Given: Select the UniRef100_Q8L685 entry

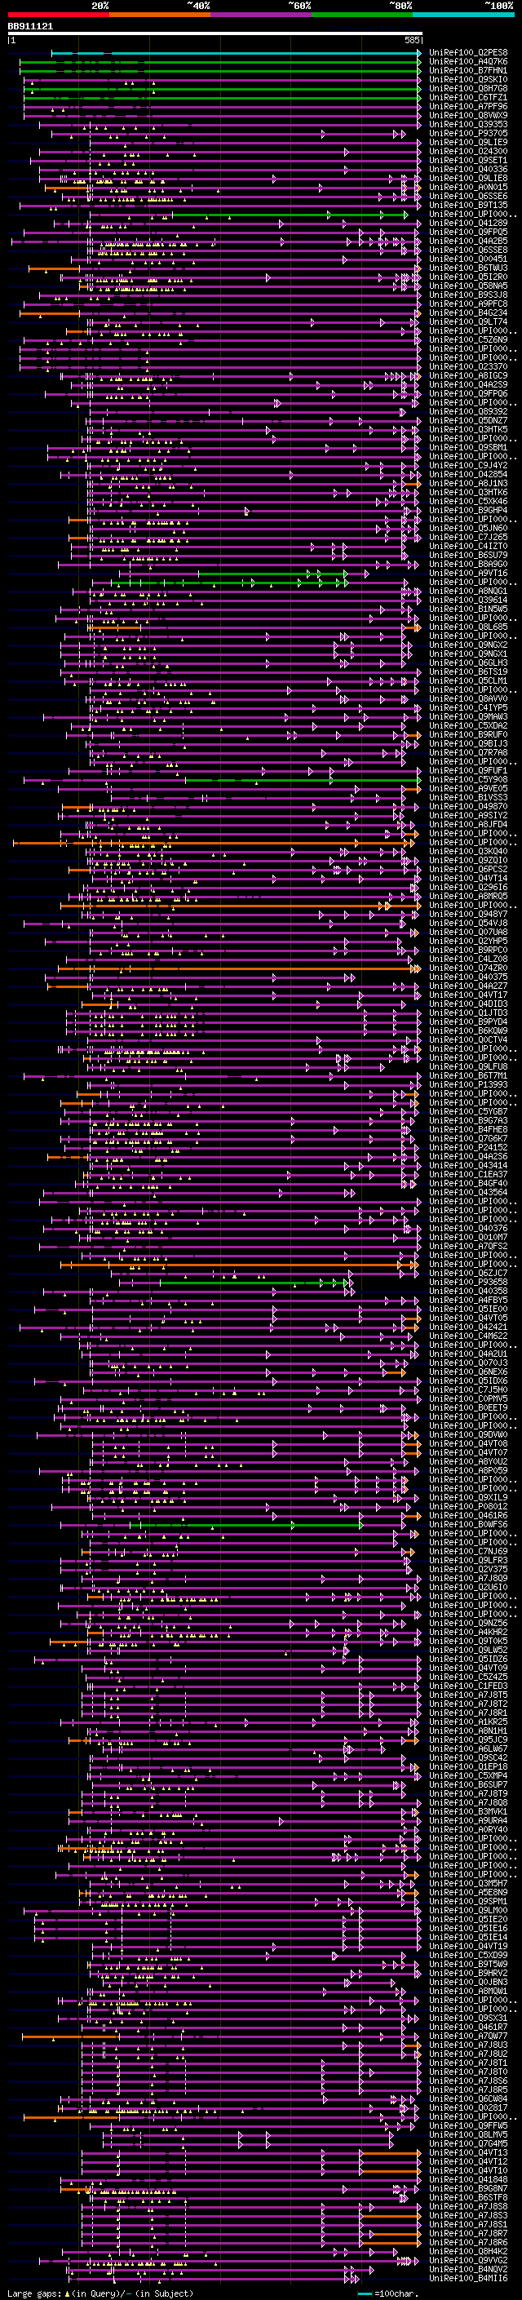Looking at the screenshot, I should click(468, 627).
